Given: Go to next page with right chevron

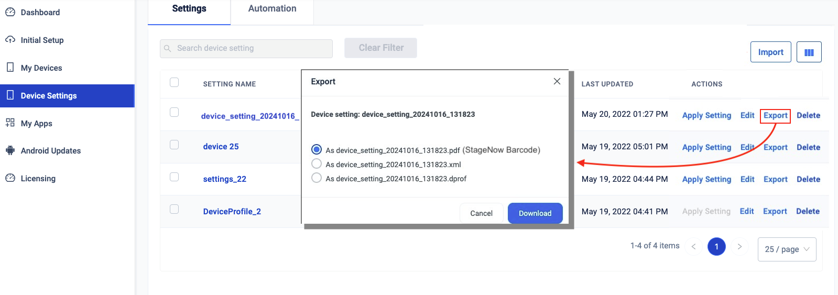Looking at the screenshot, I should pyautogui.click(x=739, y=247).
